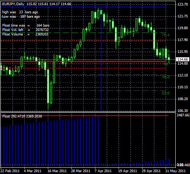Click the 2487.663 indicator scale value

[x=183, y=115]
